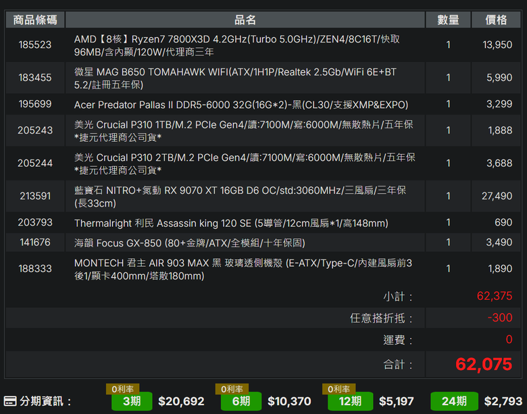Screen dimensions: 527x414
Task: Click product barcode 141676
Action: (x=35, y=242)
